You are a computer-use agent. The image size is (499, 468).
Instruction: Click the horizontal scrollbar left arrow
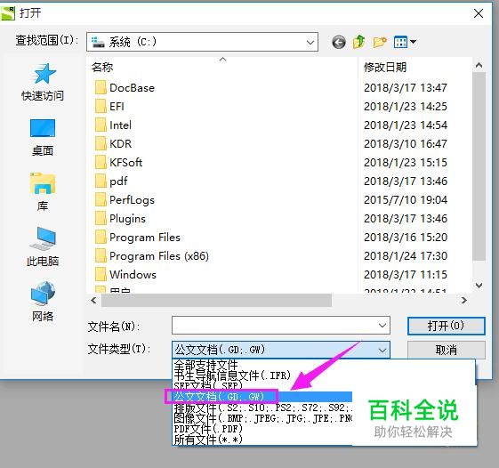click(93, 300)
